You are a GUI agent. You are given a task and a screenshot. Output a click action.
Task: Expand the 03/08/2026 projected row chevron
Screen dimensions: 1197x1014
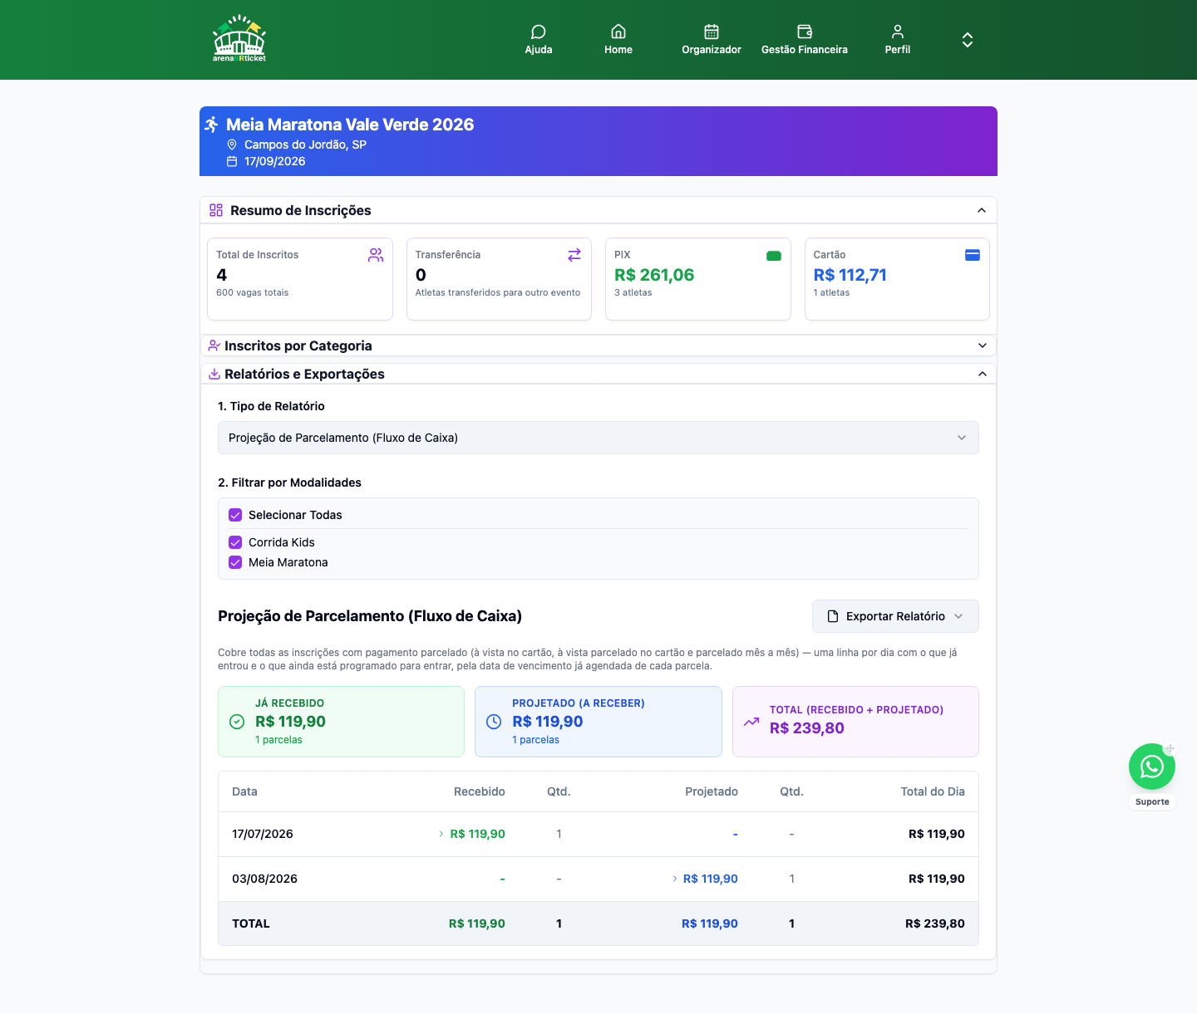click(x=675, y=879)
